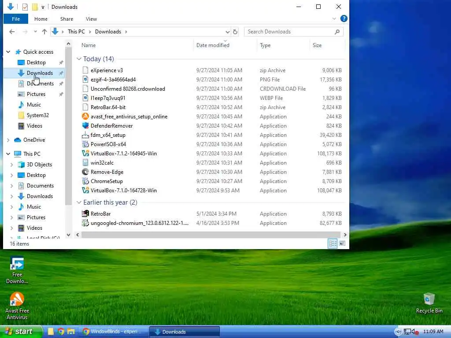Sort by the Type column header
The height and width of the screenshot is (338, 451).
pos(283,45)
